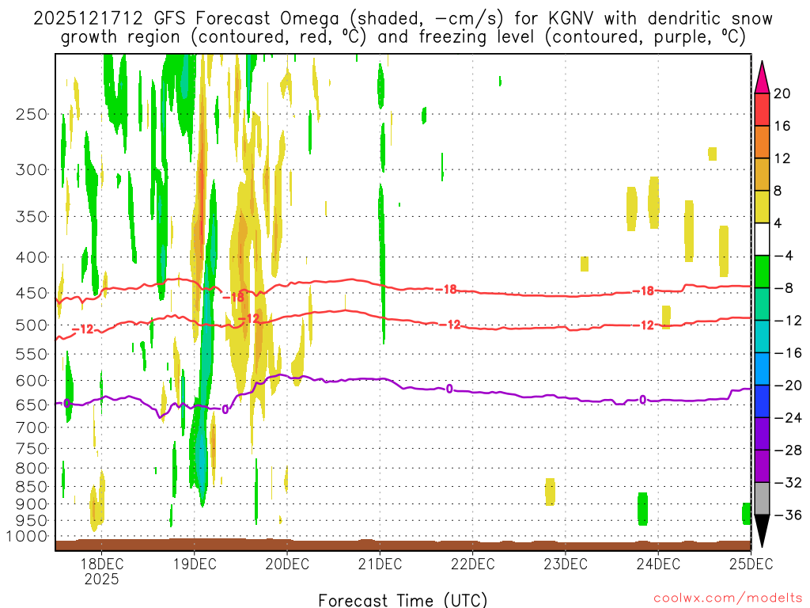Click the 1000 pressure level label
The width and height of the screenshot is (810, 608).
pos(27,537)
